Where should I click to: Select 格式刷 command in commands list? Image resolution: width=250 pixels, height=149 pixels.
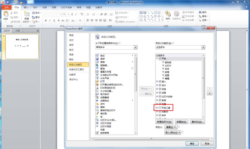pyautogui.click(x=103, y=114)
